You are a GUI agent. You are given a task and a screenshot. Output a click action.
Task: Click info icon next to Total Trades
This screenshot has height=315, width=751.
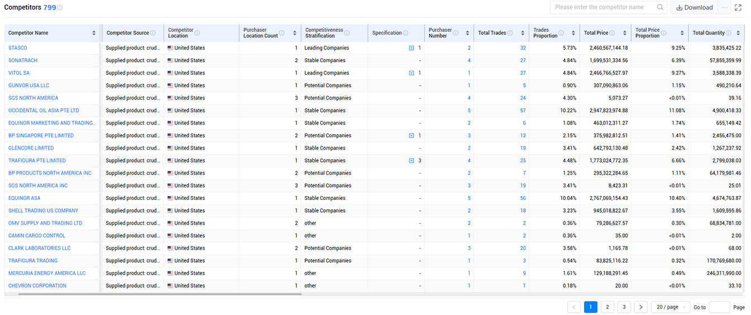point(510,33)
